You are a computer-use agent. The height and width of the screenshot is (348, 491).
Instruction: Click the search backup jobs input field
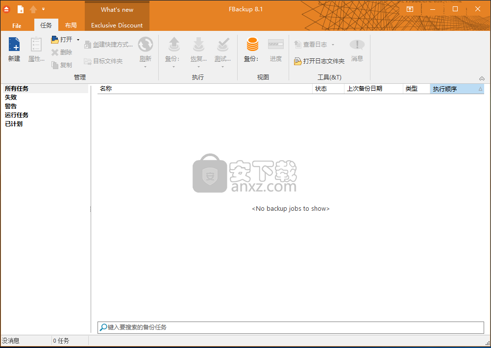click(291, 327)
